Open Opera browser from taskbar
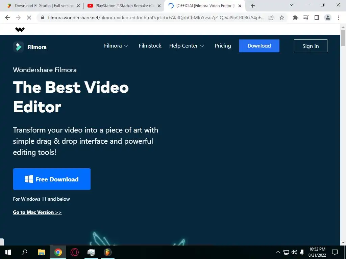Screen dimensions: 346x259 pos(75,252)
